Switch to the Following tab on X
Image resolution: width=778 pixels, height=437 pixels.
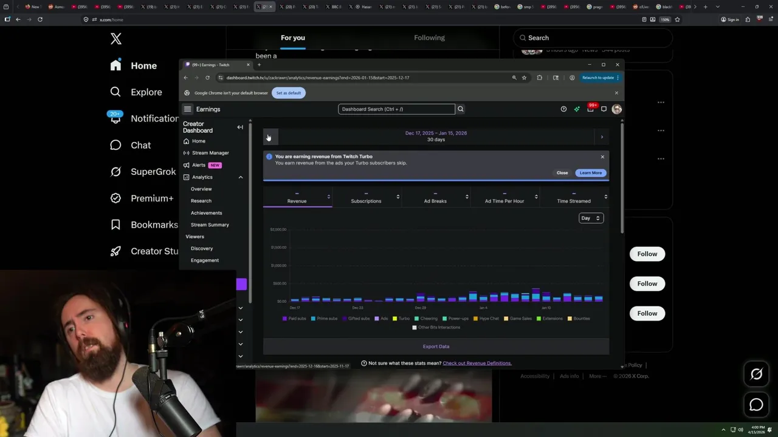click(429, 38)
